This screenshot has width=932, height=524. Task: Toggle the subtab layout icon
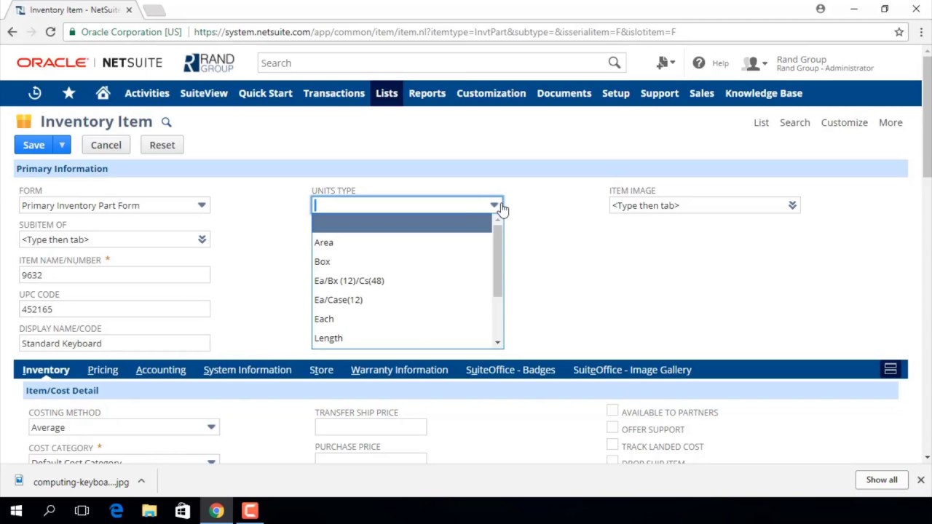(x=890, y=370)
